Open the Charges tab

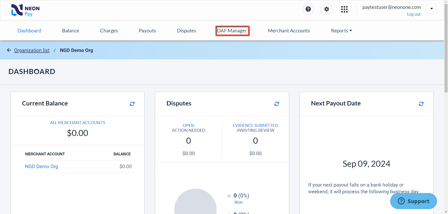tap(109, 31)
